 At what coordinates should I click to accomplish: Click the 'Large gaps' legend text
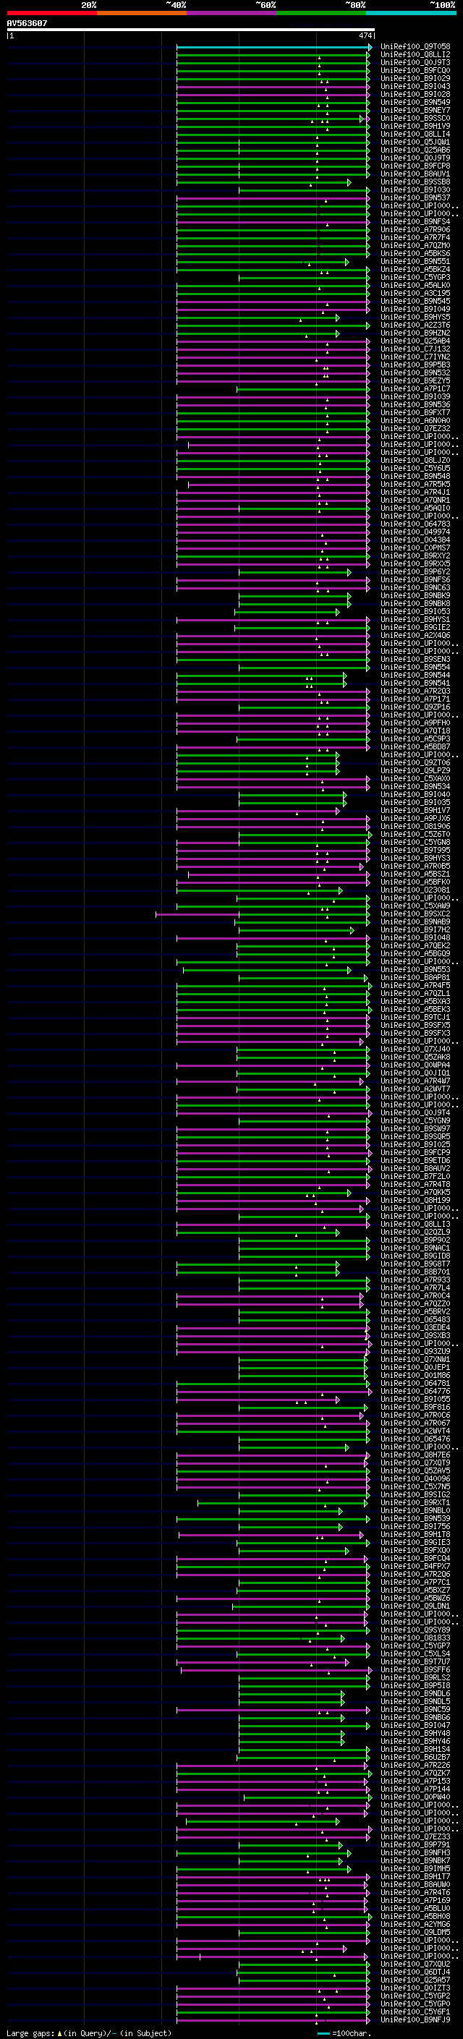click(30, 2033)
